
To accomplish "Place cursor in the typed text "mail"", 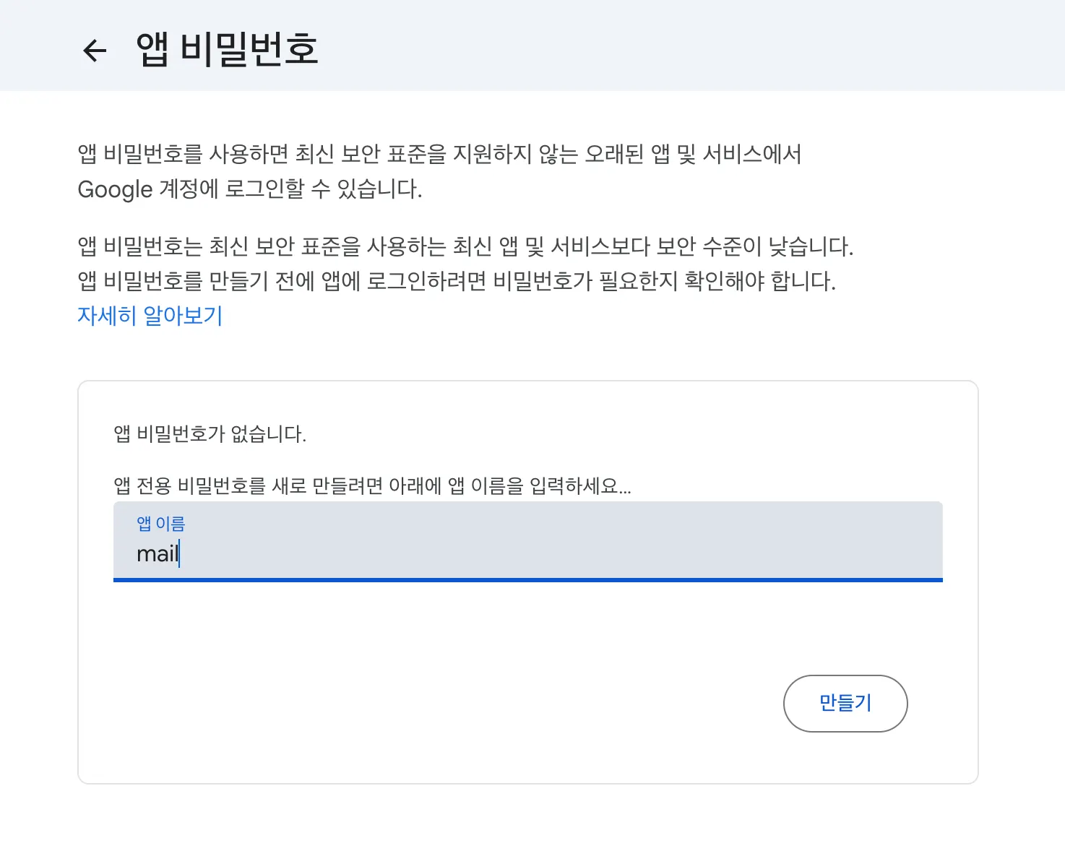I will (x=157, y=554).
